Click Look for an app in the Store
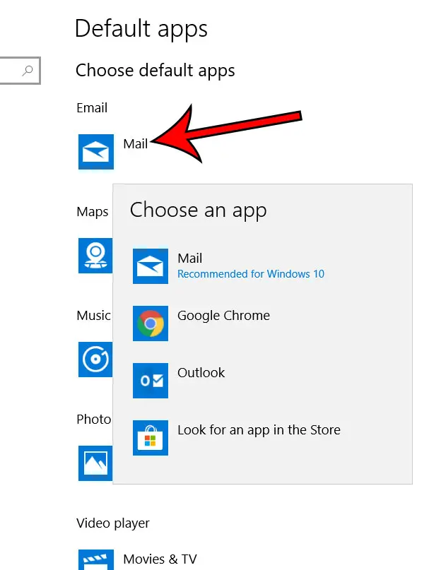The height and width of the screenshot is (570, 429). (259, 430)
